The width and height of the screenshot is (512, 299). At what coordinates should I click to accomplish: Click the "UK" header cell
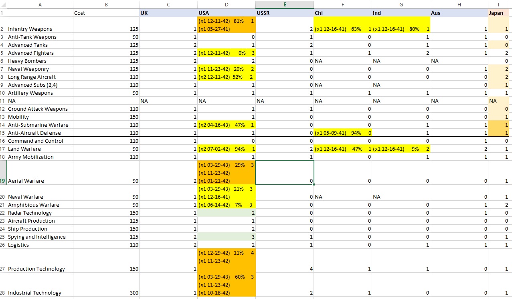[168, 13]
